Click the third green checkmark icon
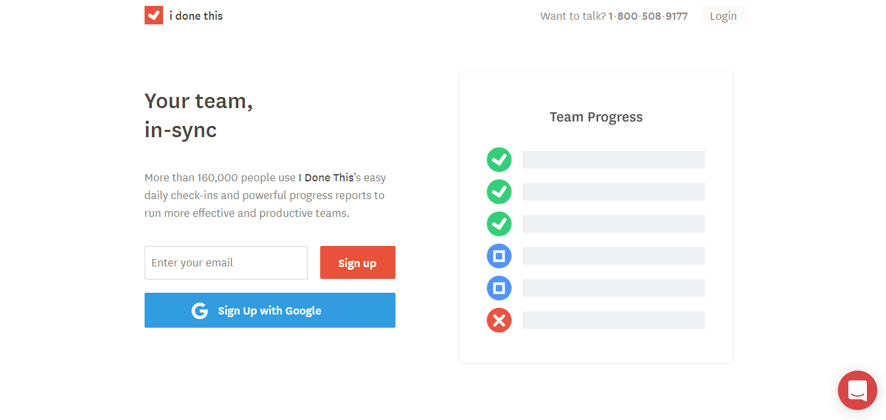Screen dimensions: 886x420 tap(499, 224)
